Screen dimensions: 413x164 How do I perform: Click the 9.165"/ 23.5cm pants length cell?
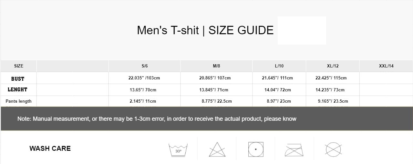click(333, 101)
